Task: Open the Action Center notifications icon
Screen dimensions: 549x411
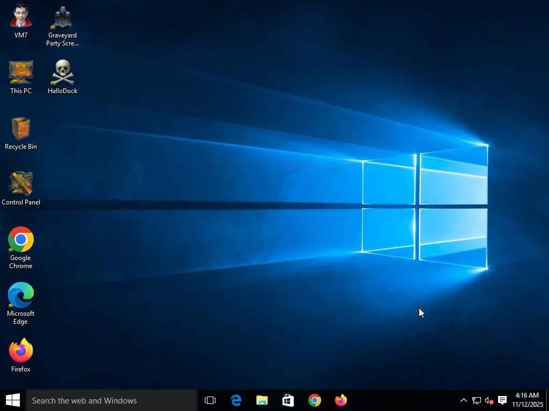Action: pyautogui.click(x=502, y=400)
